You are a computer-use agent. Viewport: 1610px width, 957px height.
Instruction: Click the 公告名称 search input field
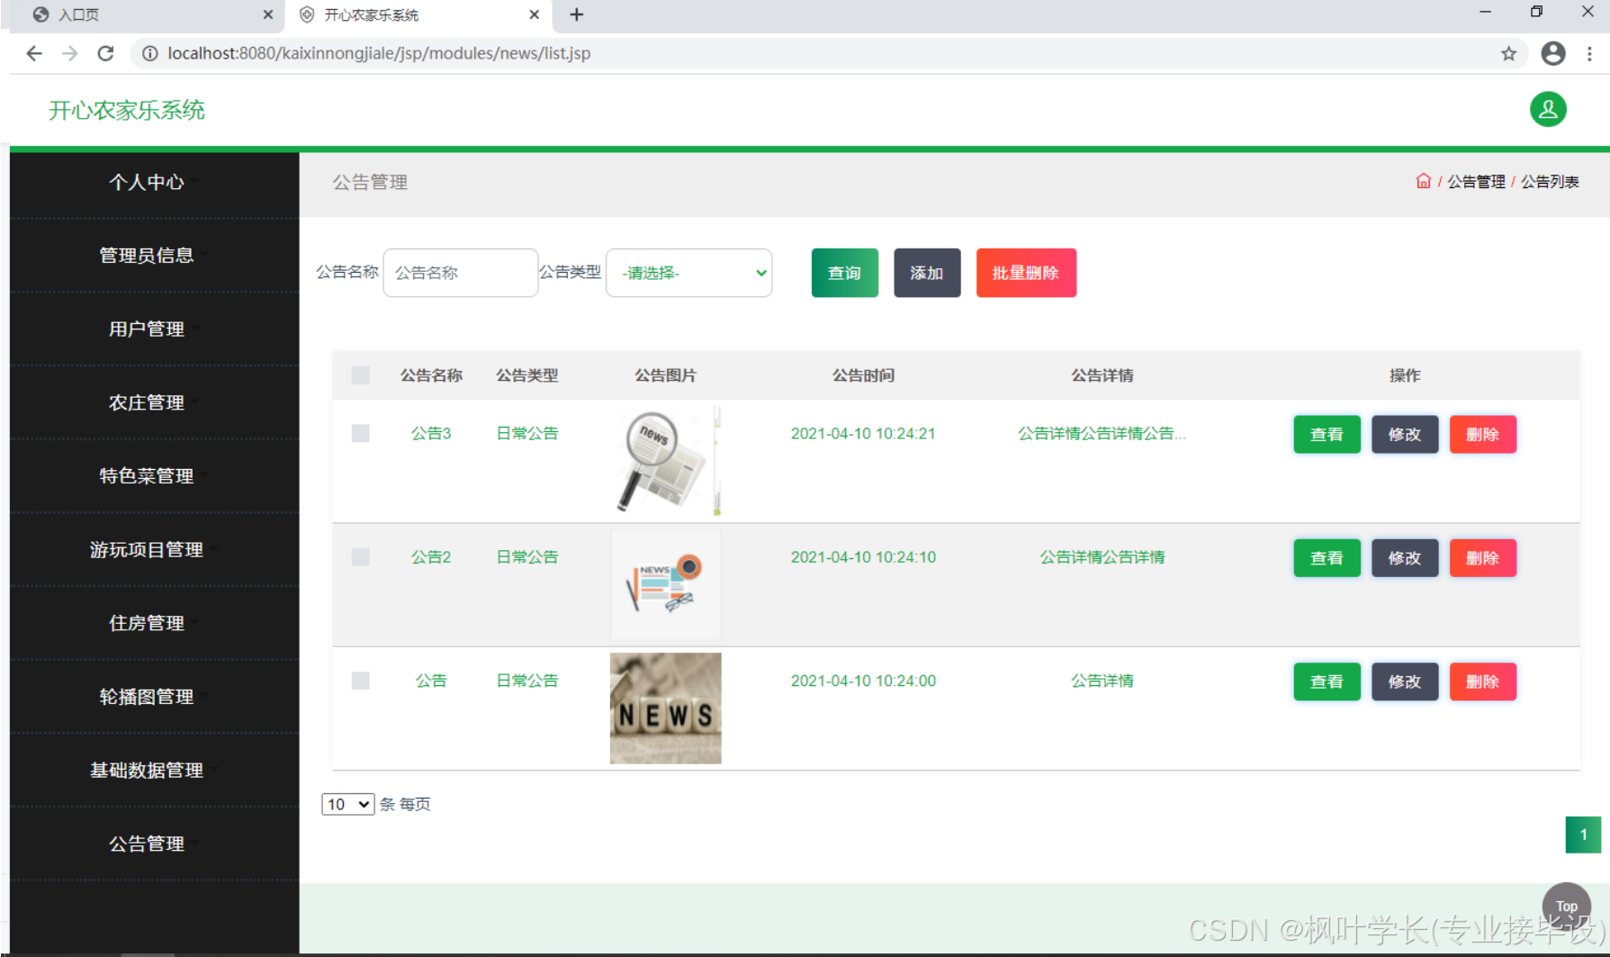coord(461,273)
